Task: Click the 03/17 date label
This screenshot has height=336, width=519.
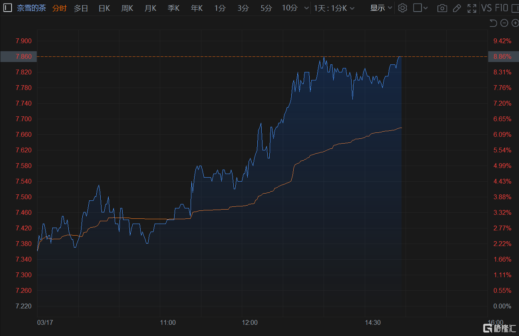Action: [45, 322]
